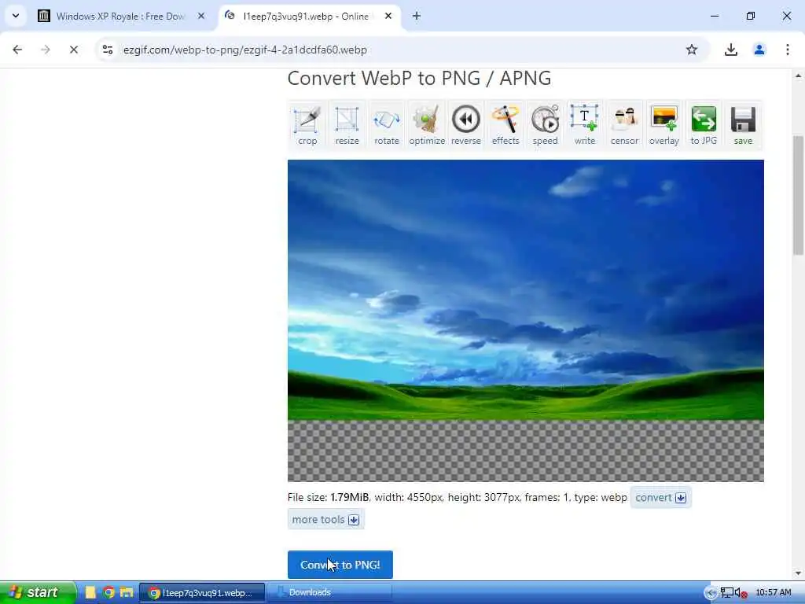The image size is (805, 604).
Task: Switch to Downloads taskbar window
Action: (329, 593)
